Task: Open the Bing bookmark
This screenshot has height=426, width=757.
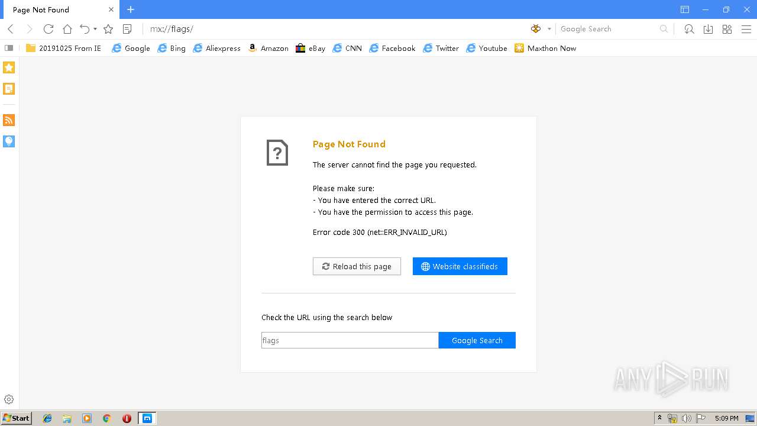Action: point(172,49)
